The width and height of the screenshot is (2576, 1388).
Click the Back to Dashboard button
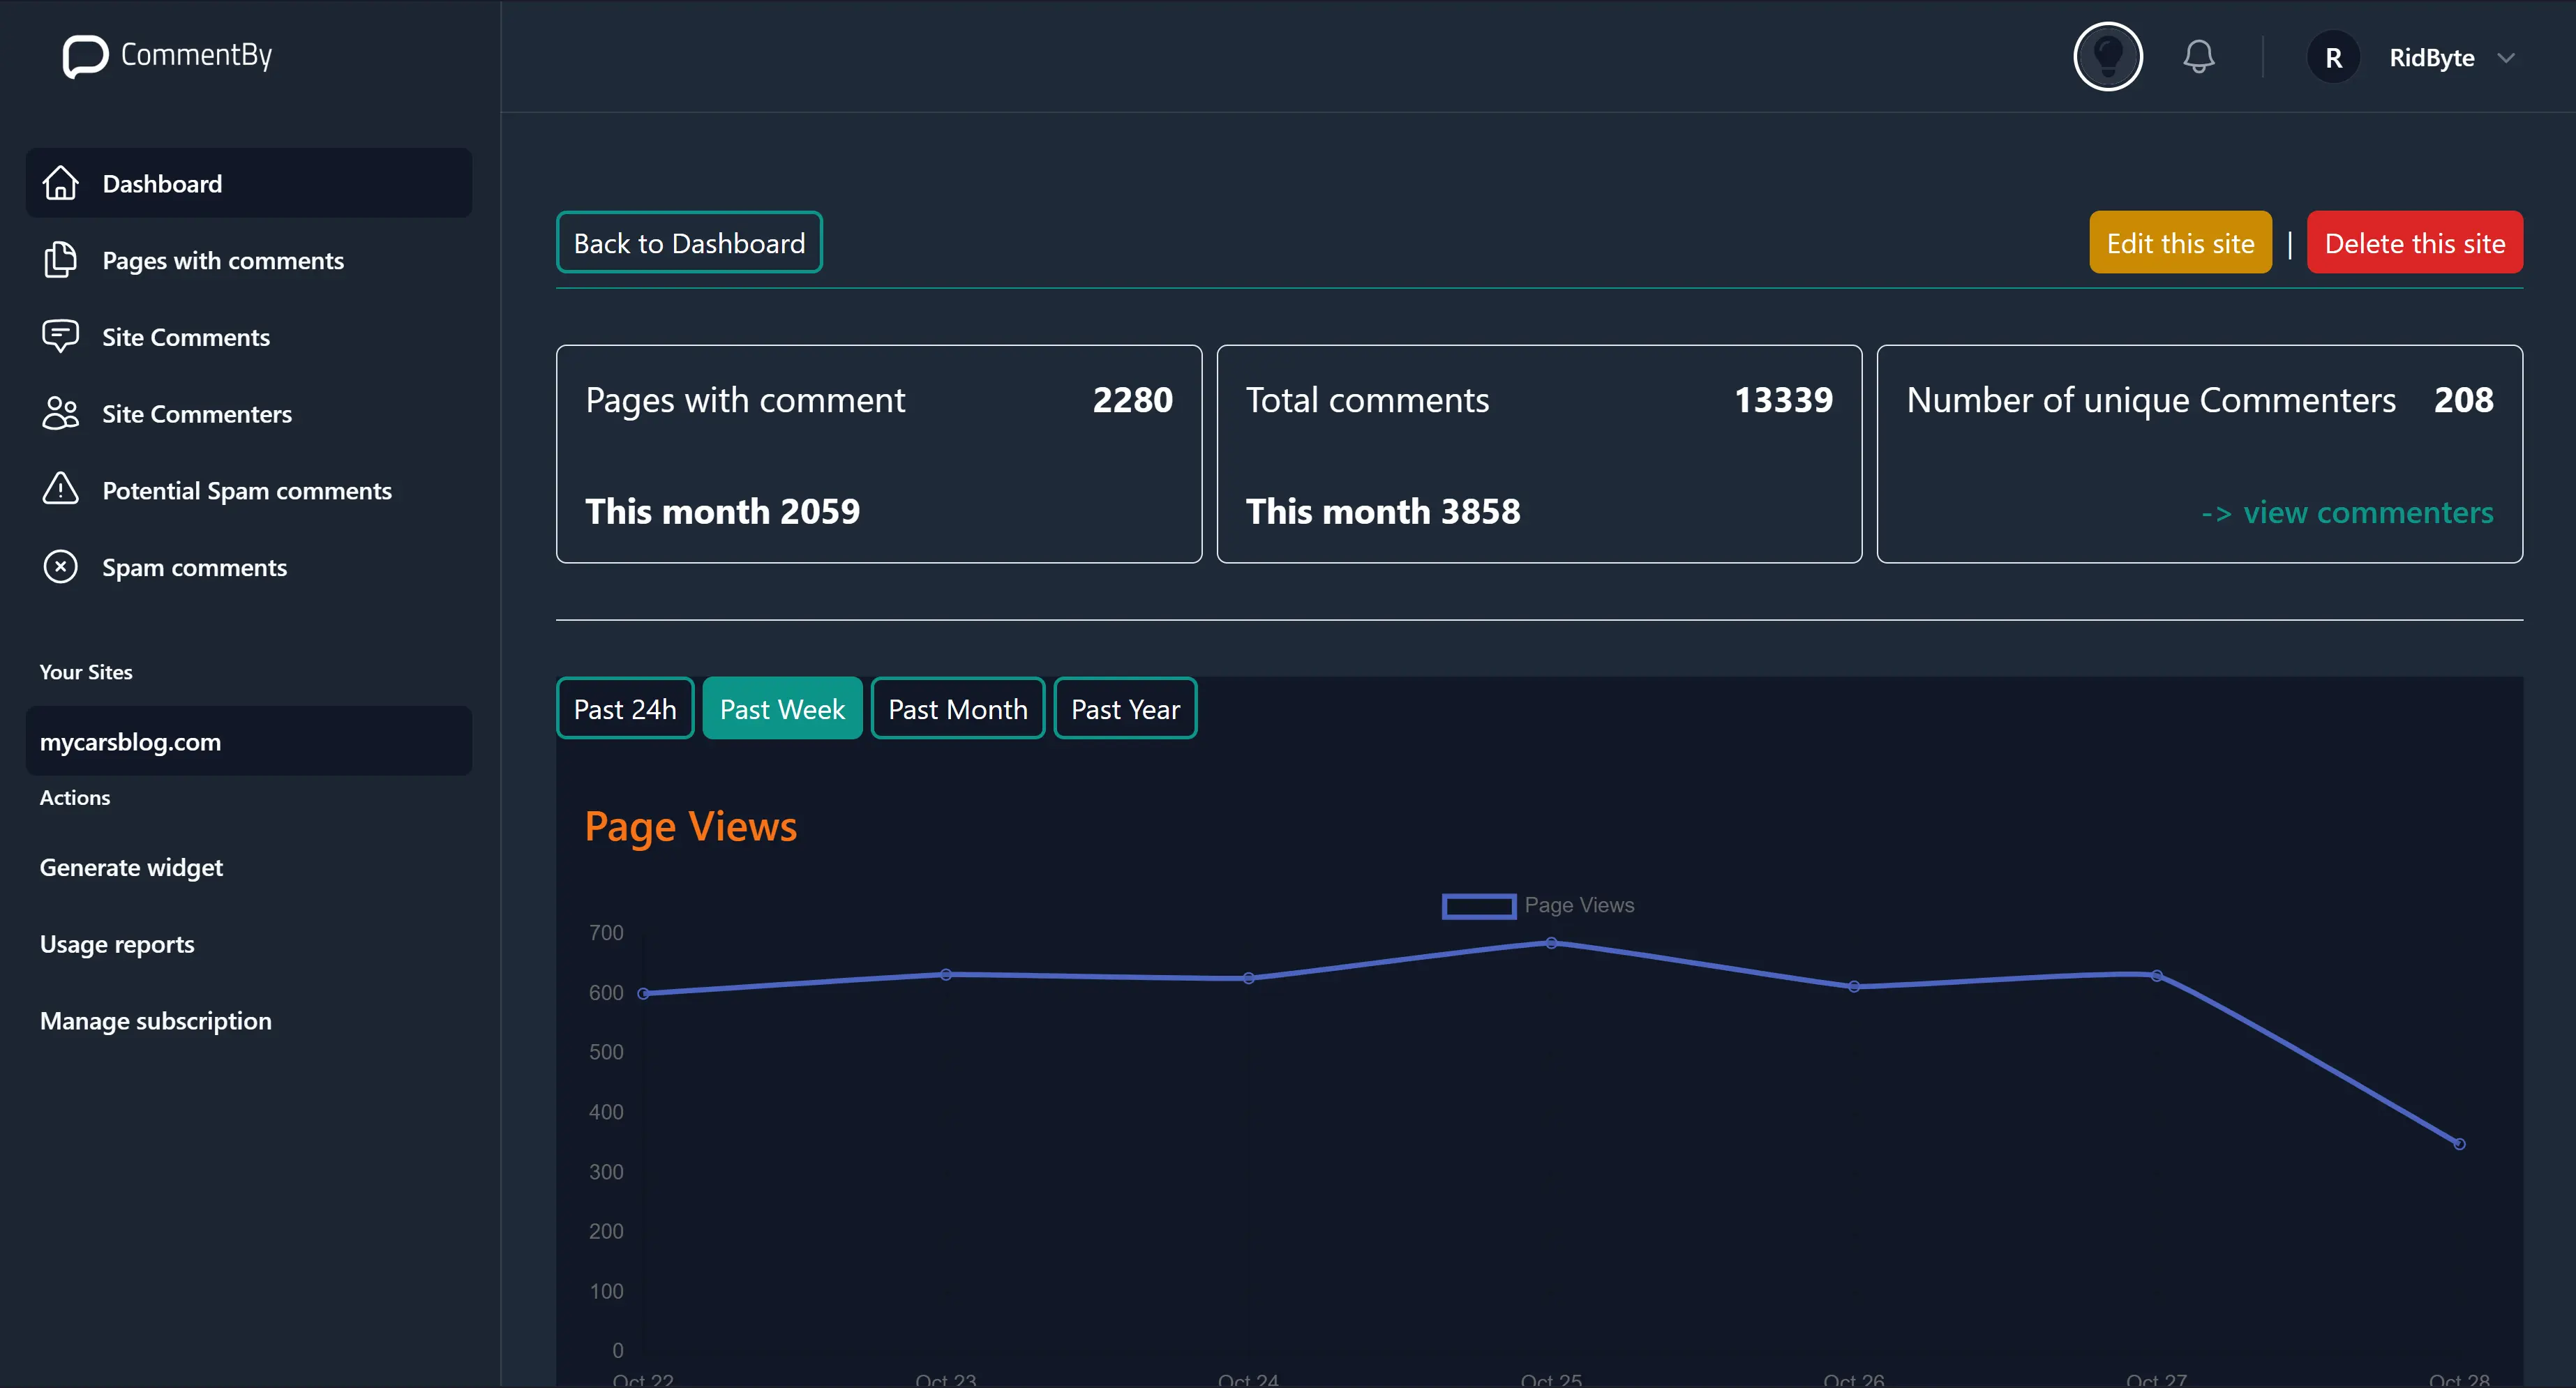point(688,242)
